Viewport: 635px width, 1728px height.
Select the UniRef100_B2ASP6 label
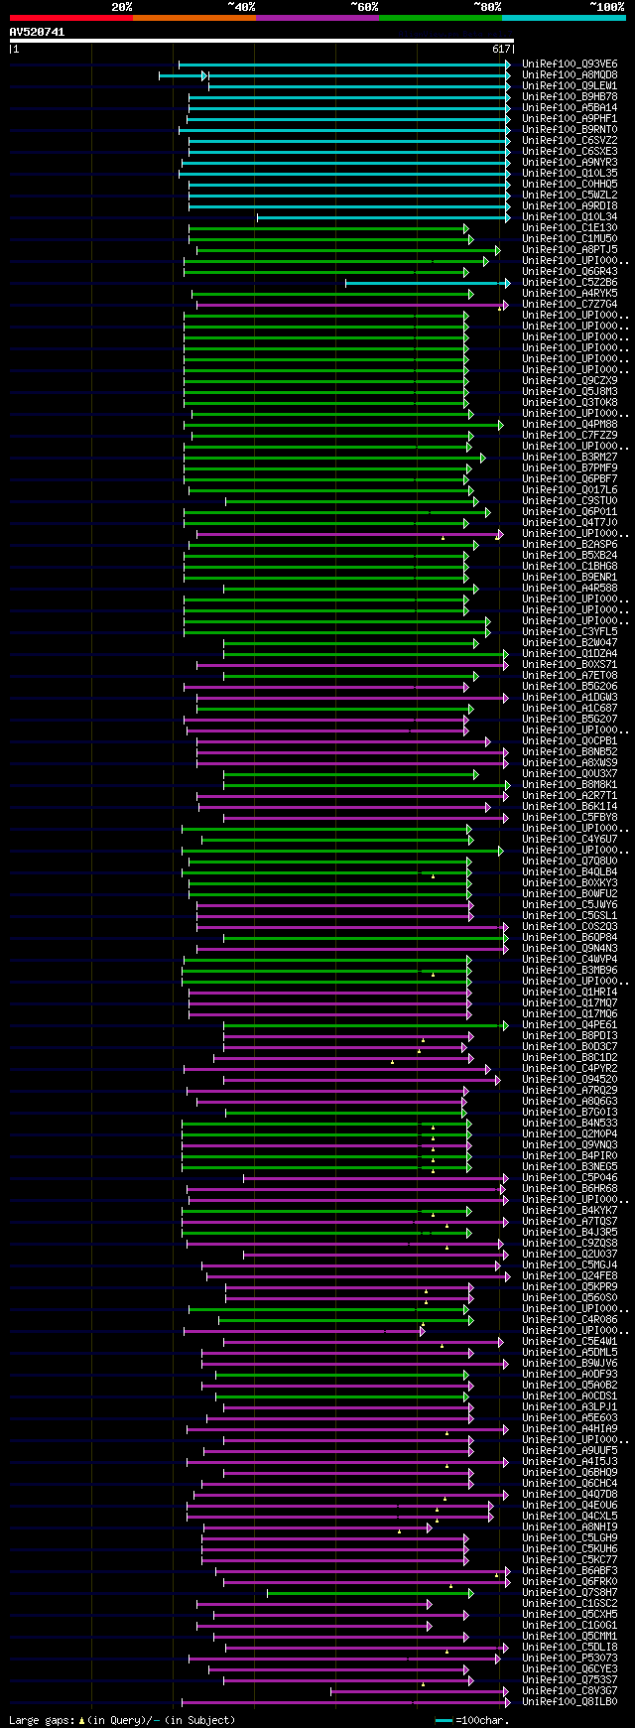[x=570, y=545]
